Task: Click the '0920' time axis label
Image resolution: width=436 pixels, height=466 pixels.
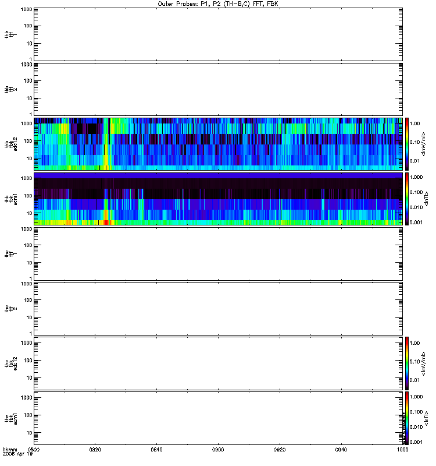Action: click(x=280, y=450)
